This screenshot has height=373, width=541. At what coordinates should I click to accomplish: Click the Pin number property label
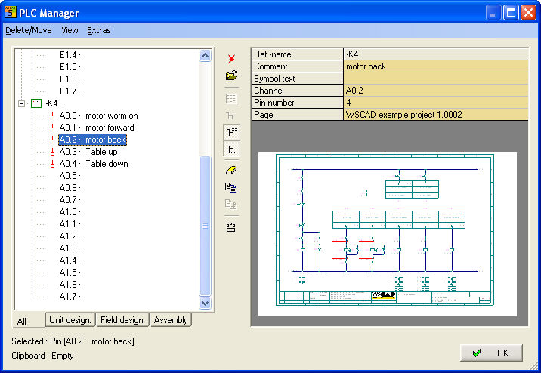click(x=297, y=103)
